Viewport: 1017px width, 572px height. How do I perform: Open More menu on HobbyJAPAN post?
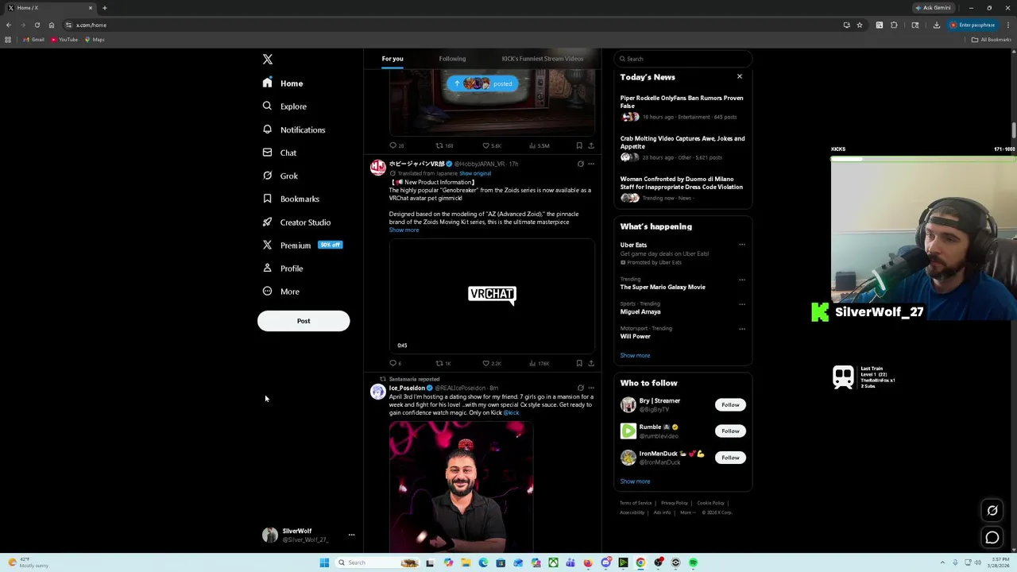[591, 164]
